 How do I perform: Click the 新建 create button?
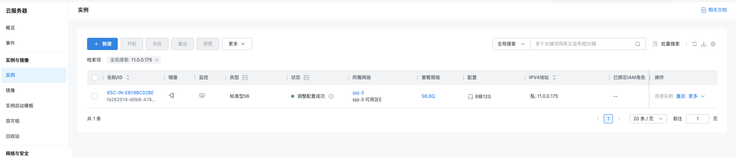pos(103,44)
